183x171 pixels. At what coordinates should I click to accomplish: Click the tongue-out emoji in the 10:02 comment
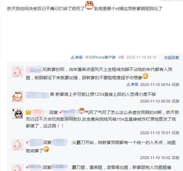point(46,149)
